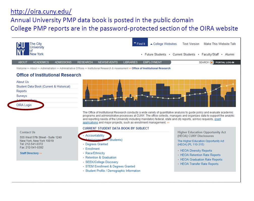Click the Office of Institutional Research heading
Image resolution: width=254 pixels, height=201 pixels.
(x=49, y=75)
